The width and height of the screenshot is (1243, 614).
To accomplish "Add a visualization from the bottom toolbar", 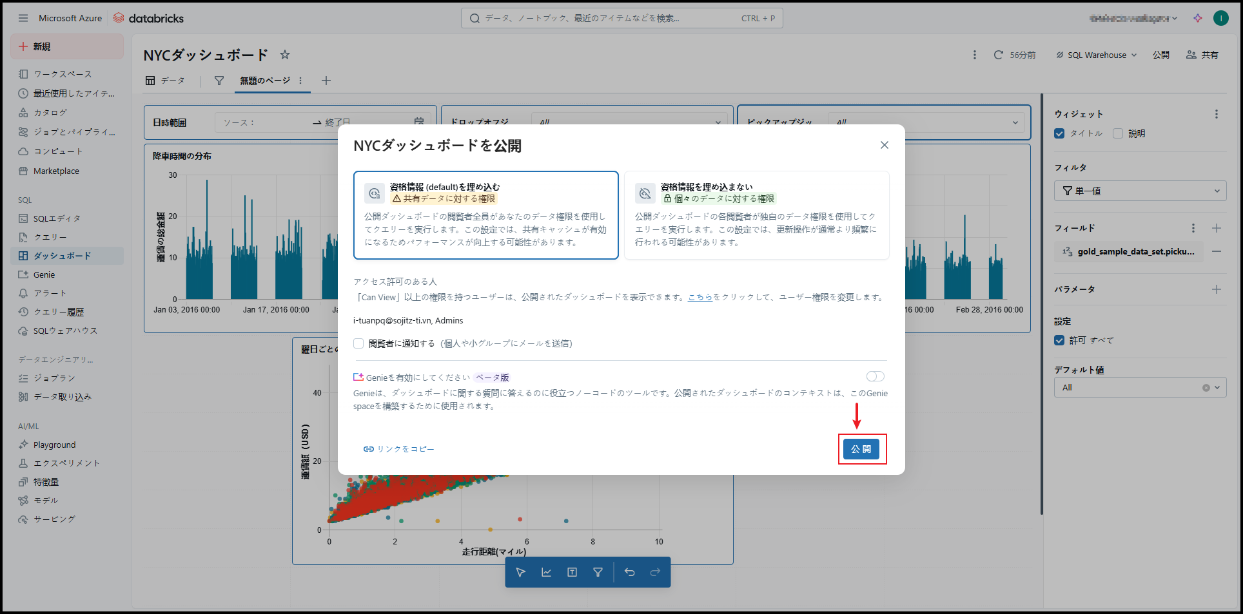I will [x=546, y=572].
